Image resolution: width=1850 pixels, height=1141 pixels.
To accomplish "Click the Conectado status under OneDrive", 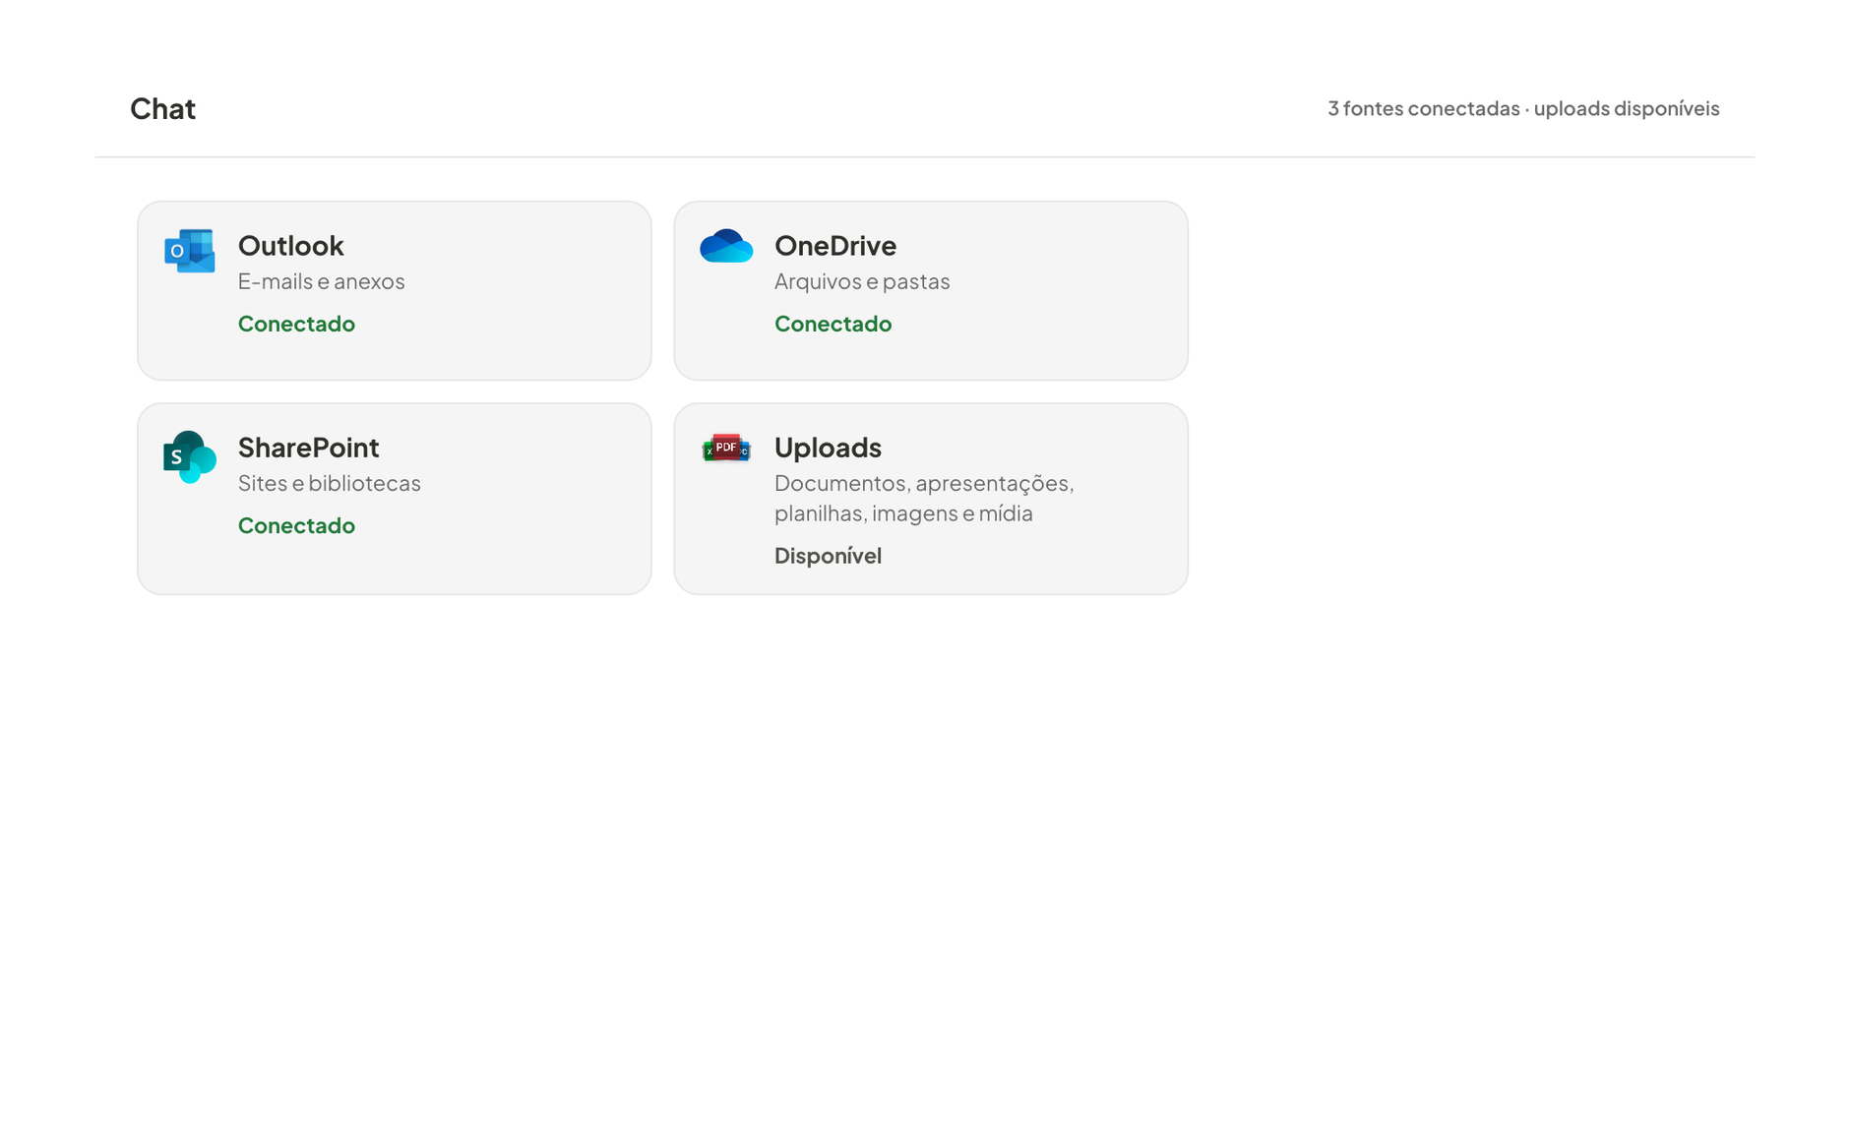I will (832, 324).
